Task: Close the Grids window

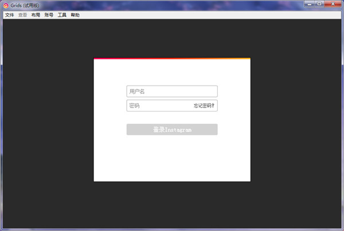Action: point(333,4)
